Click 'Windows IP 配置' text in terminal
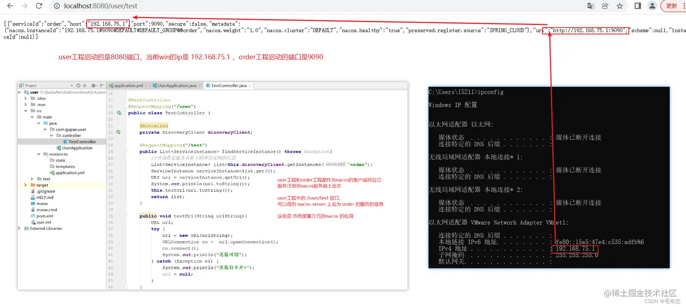Image resolution: width=686 pixels, height=307 pixels. (x=453, y=105)
